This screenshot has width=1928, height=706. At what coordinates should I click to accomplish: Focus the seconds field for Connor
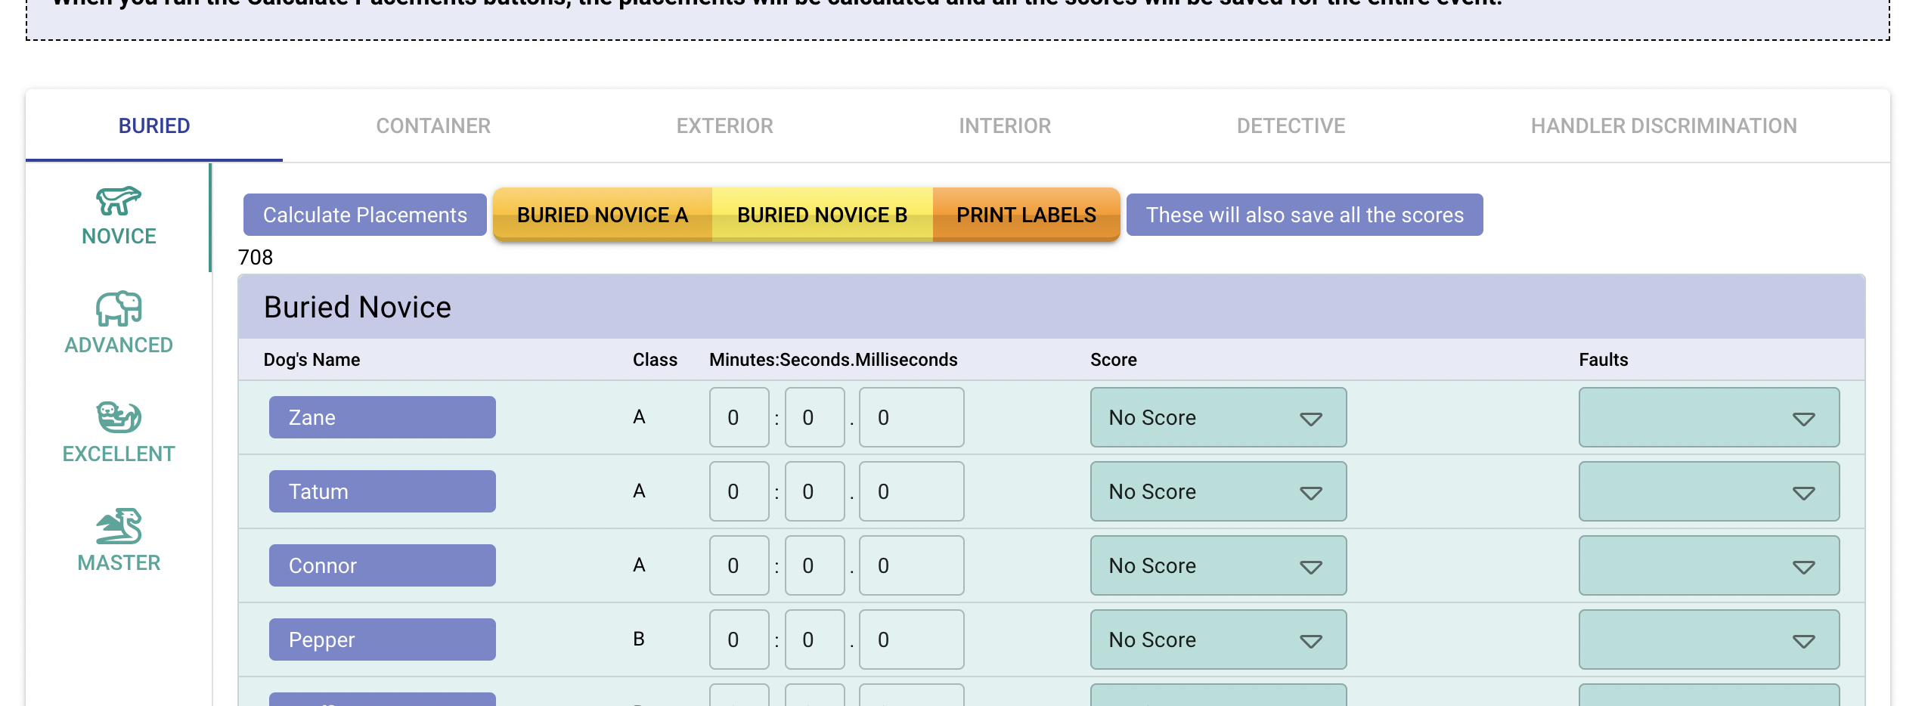(x=814, y=565)
